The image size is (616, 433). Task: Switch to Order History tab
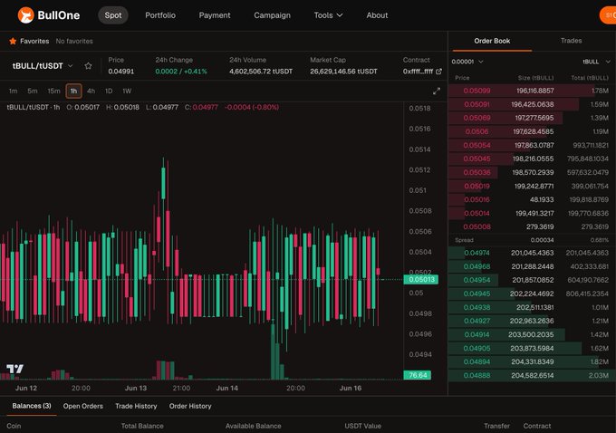point(190,406)
